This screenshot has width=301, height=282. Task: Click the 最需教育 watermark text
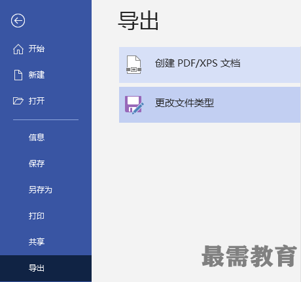pos(249,256)
